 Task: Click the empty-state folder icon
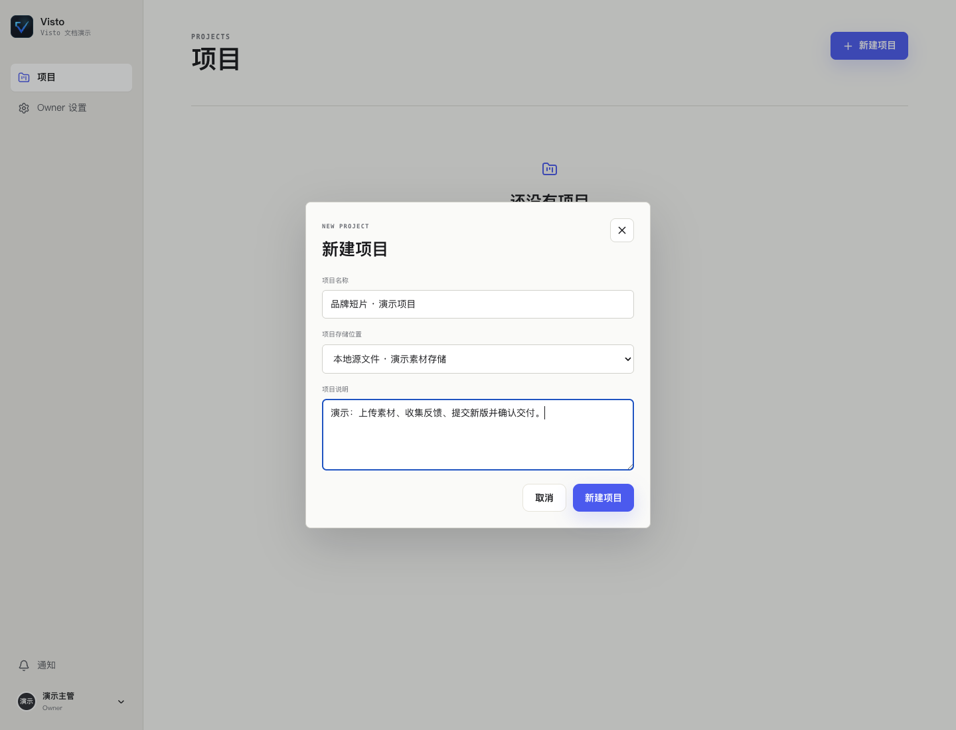pos(550,169)
